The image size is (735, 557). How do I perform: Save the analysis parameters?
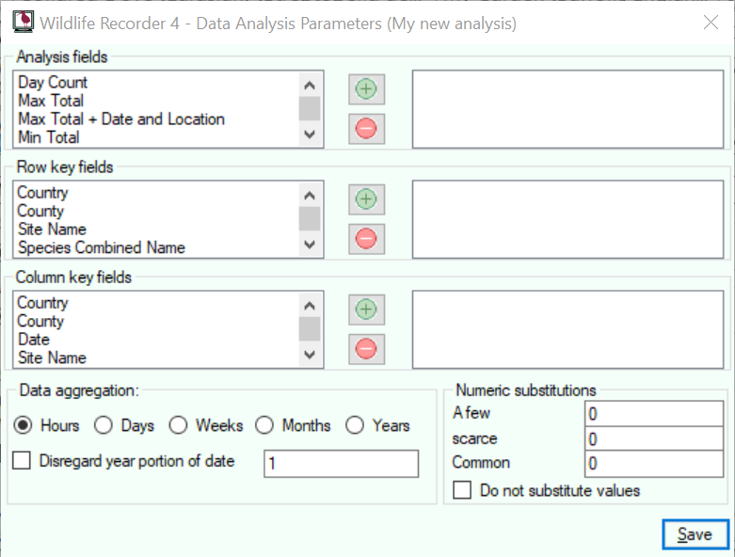pyautogui.click(x=695, y=534)
